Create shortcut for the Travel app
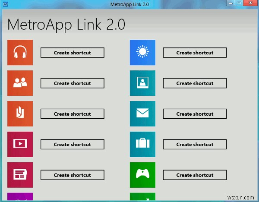 pyautogui.click(x=195, y=144)
